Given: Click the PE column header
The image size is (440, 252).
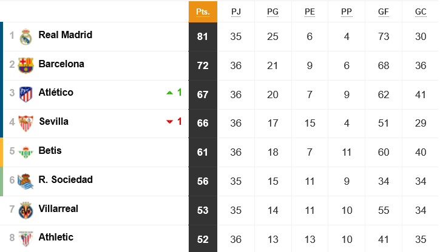Looking at the screenshot, I should click(310, 12).
